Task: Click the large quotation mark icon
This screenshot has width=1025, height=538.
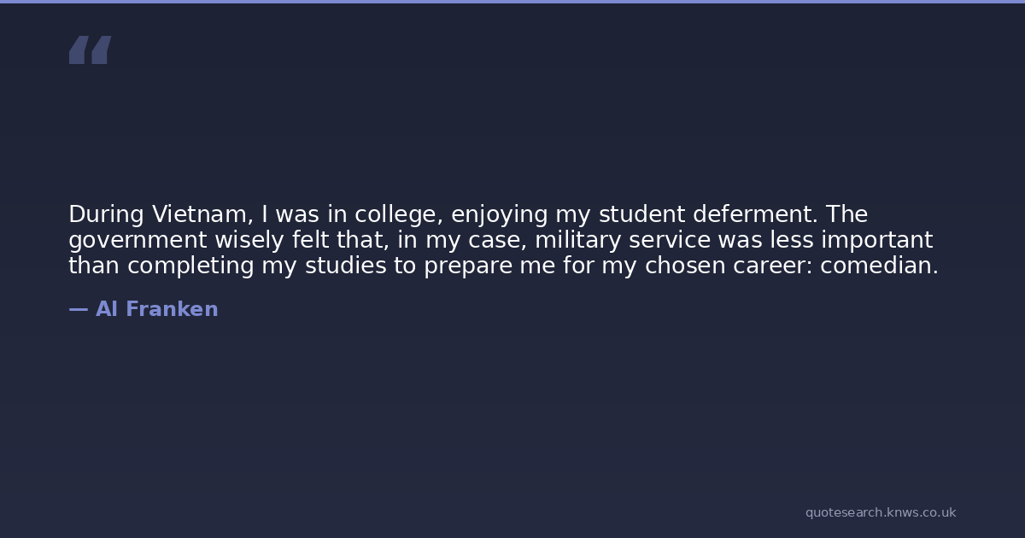Action: coord(90,50)
